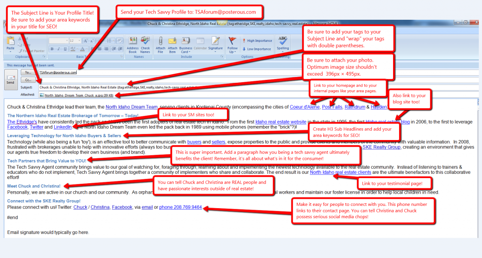
Task: Toggle italic formatting
Action: click(58, 49)
